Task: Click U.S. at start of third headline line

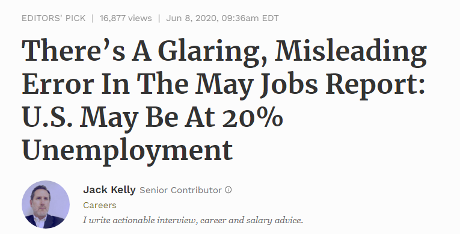Action: point(47,117)
